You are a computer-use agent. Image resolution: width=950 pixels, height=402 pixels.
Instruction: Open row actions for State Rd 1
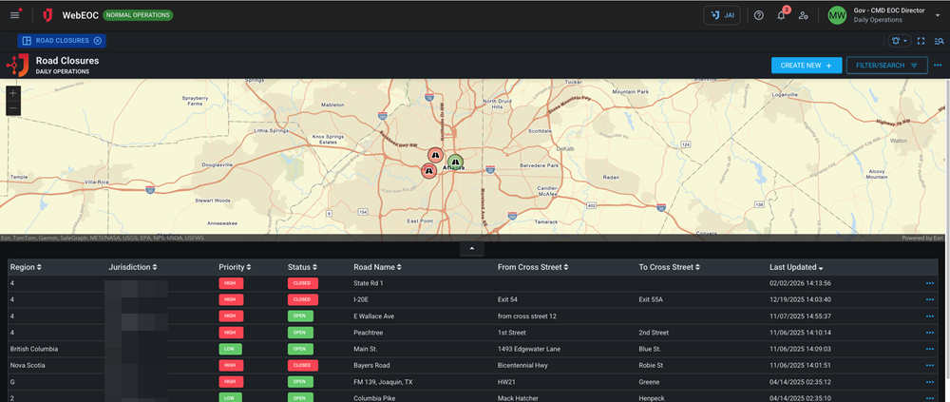click(930, 283)
